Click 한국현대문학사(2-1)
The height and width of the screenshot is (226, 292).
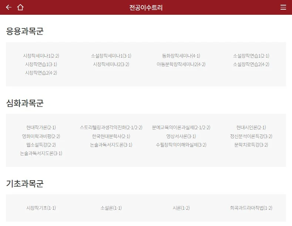pyautogui.click(x=111, y=136)
